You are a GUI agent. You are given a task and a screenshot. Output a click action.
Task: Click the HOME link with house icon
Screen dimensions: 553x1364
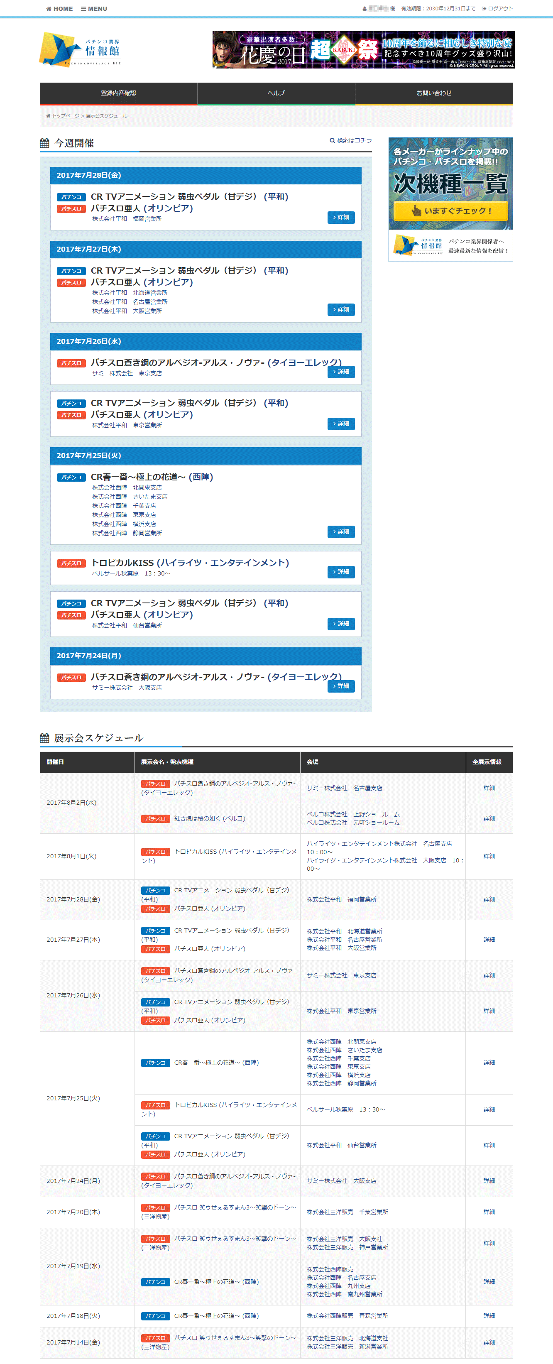click(59, 8)
